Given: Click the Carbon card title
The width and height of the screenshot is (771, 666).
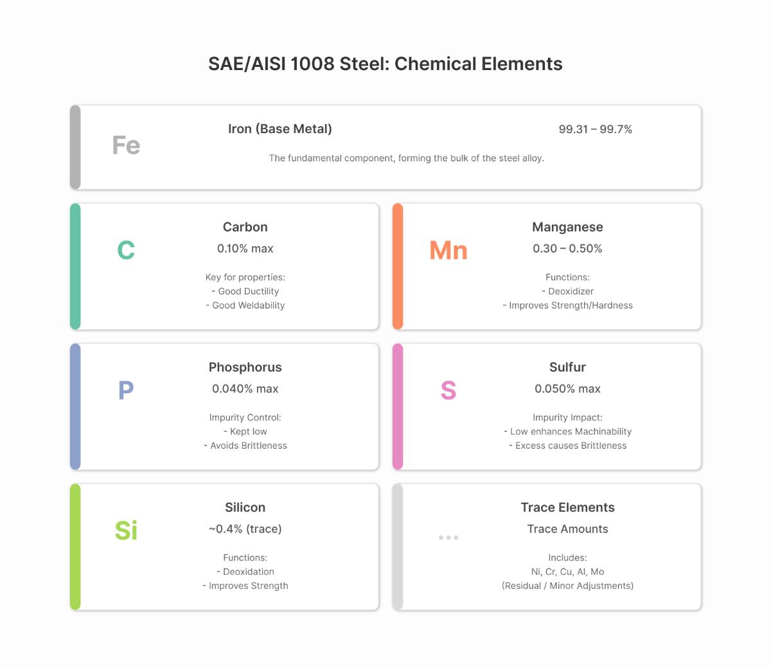Looking at the screenshot, I should pos(245,227).
